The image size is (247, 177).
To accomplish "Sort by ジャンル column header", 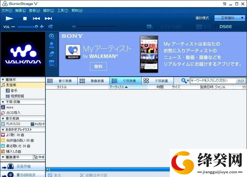I will (x=220, y=87).
